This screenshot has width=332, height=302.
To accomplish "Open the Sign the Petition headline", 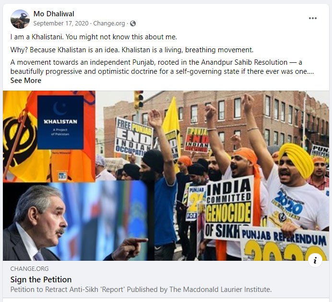I will (41, 279).
